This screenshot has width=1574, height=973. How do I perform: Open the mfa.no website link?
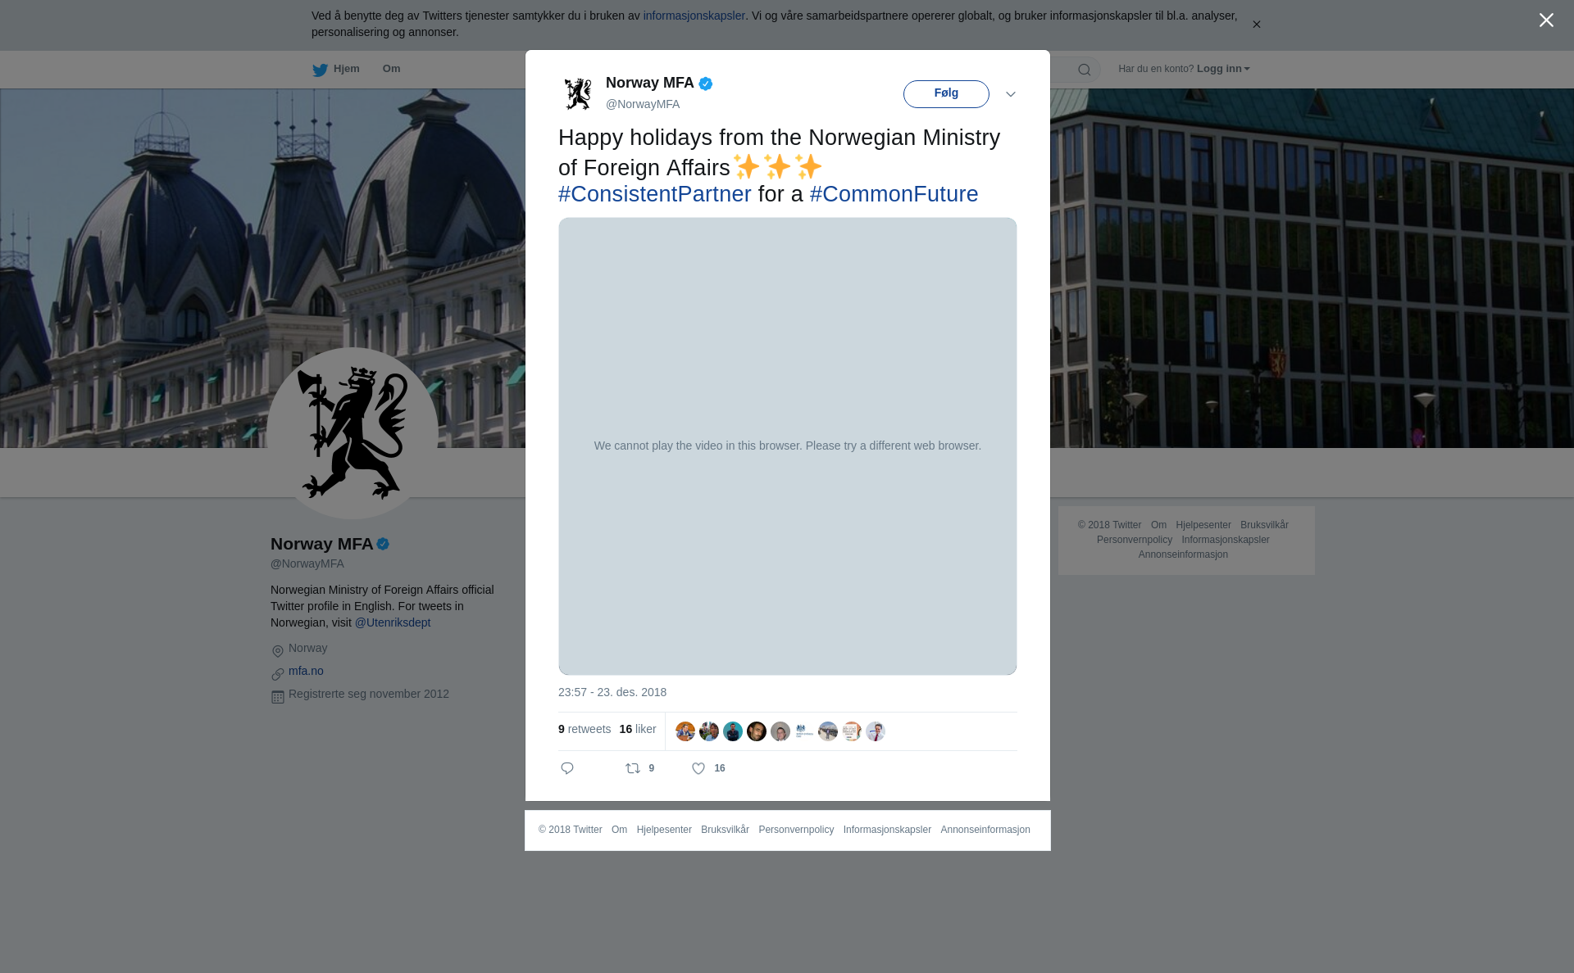[306, 671]
